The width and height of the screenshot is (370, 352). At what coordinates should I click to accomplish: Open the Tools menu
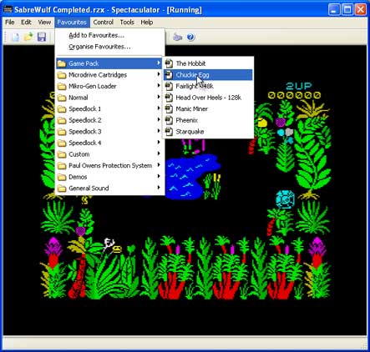click(127, 23)
